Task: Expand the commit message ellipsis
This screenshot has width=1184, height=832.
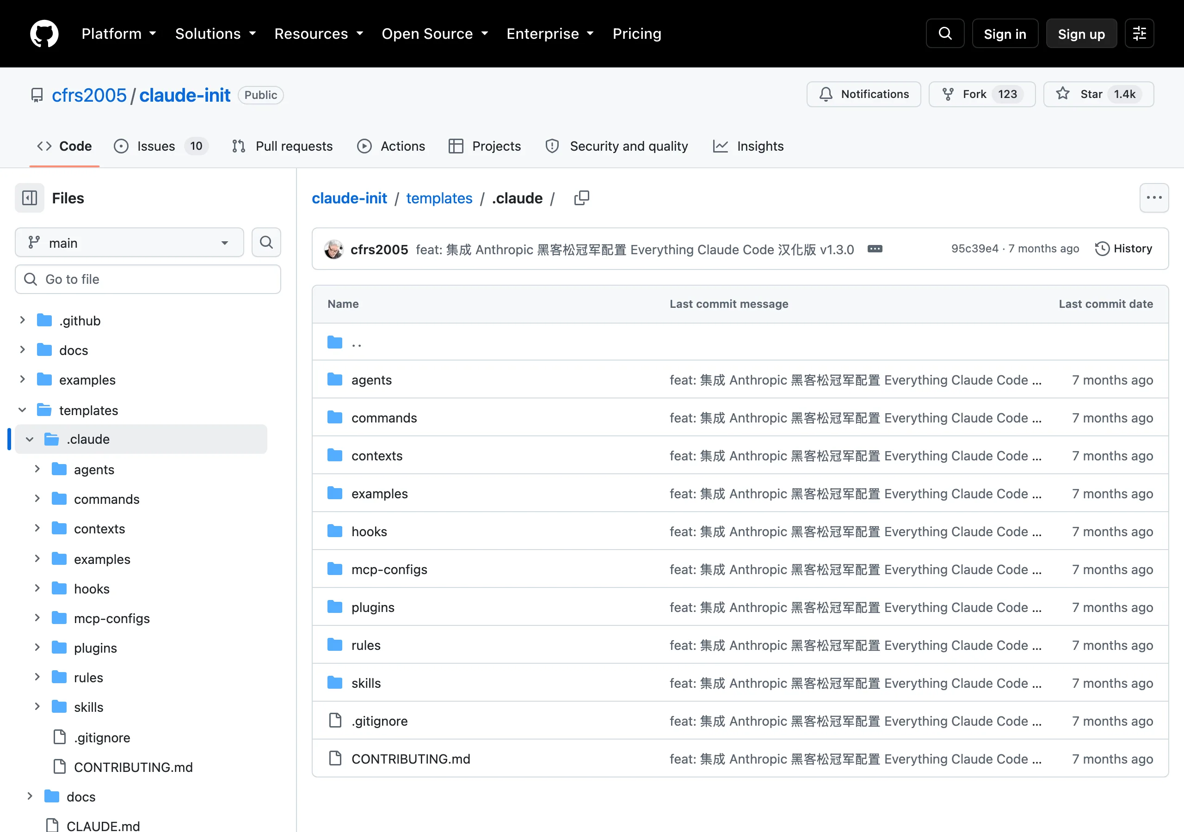Action: click(875, 249)
